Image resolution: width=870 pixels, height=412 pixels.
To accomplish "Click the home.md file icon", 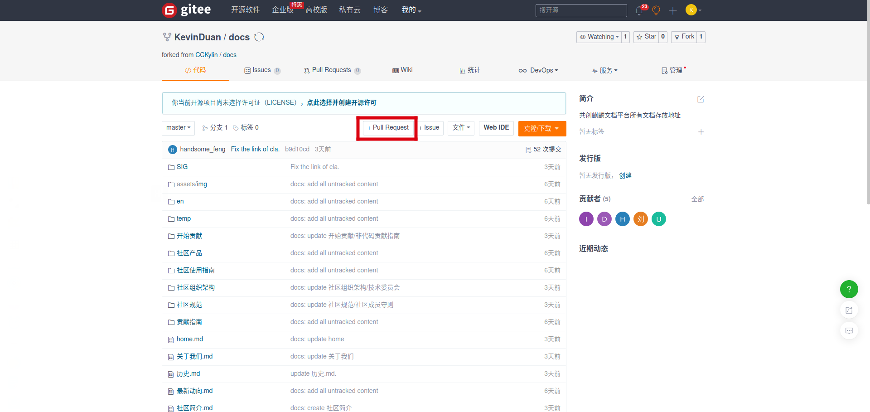I will (x=171, y=339).
